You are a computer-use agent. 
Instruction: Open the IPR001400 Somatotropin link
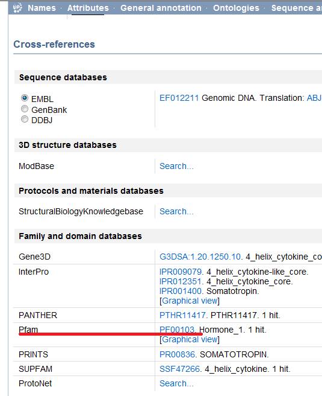click(x=181, y=291)
